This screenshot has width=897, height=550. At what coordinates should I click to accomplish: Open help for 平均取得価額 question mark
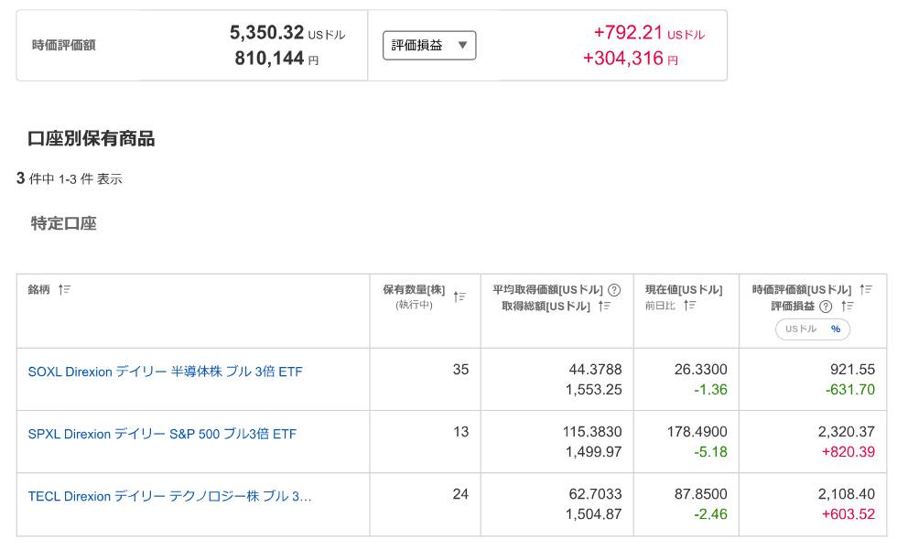[614, 290]
